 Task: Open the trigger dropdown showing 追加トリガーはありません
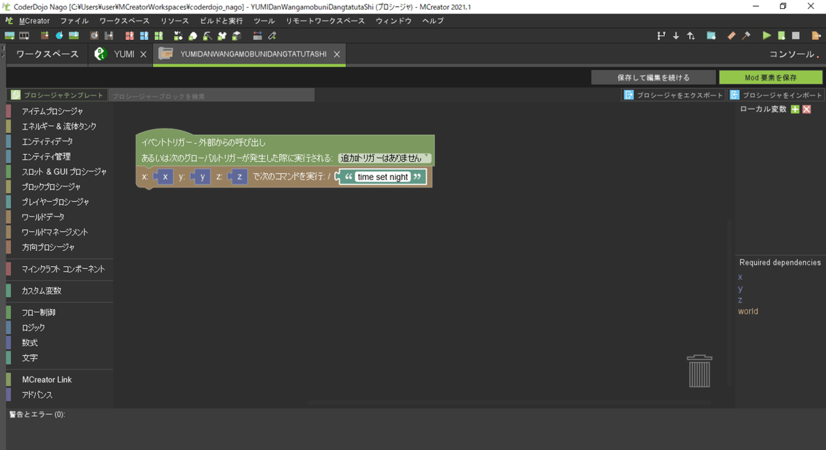385,156
